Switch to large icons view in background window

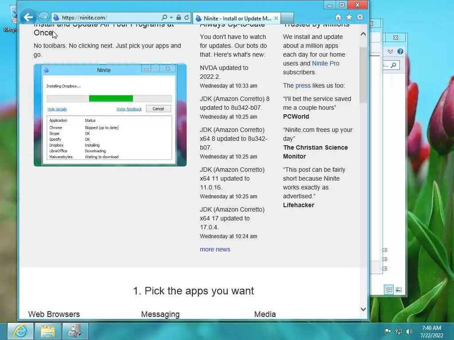pyautogui.click(x=399, y=290)
